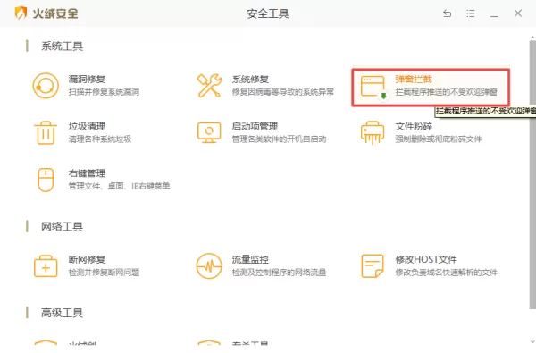Open the 漏洞修复 vulnerability repair icon
Image resolution: width=536 pixels, height=353 pixels.
[x=46, y=86]
